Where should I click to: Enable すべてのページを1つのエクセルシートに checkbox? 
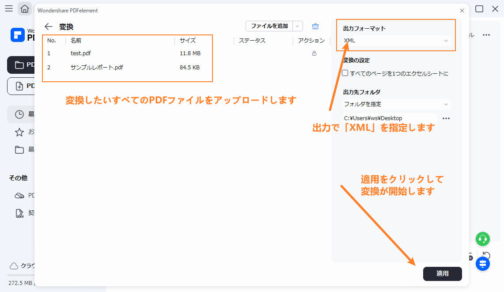[345, 73]
